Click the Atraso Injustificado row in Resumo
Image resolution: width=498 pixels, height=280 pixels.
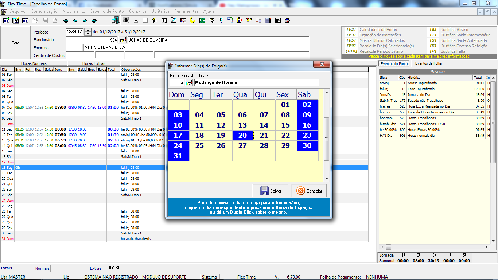[435, 83]
